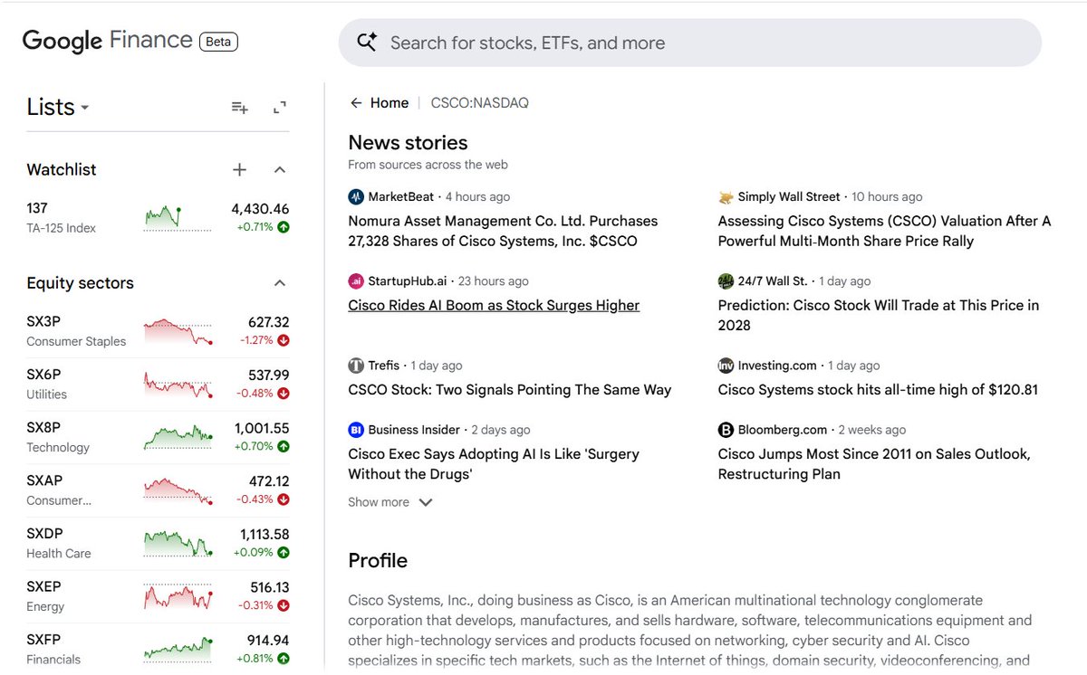
Task: Select the 137 TA-125 Index watchlist row
Action: point(158,218)
